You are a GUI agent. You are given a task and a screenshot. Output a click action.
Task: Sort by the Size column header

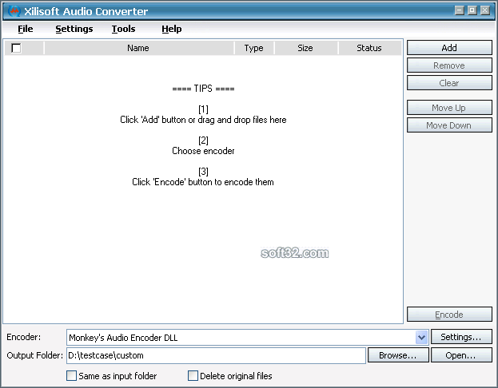point(305,48)
